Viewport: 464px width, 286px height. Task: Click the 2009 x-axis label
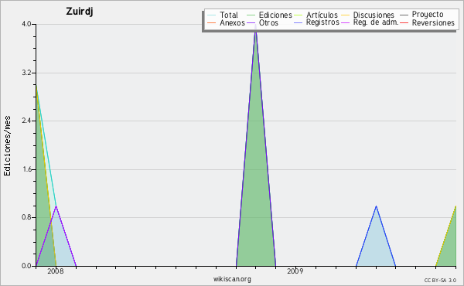pos(295,271)
